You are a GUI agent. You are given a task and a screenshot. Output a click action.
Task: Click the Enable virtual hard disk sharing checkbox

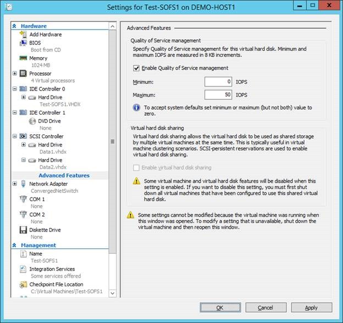click(136, 168)
